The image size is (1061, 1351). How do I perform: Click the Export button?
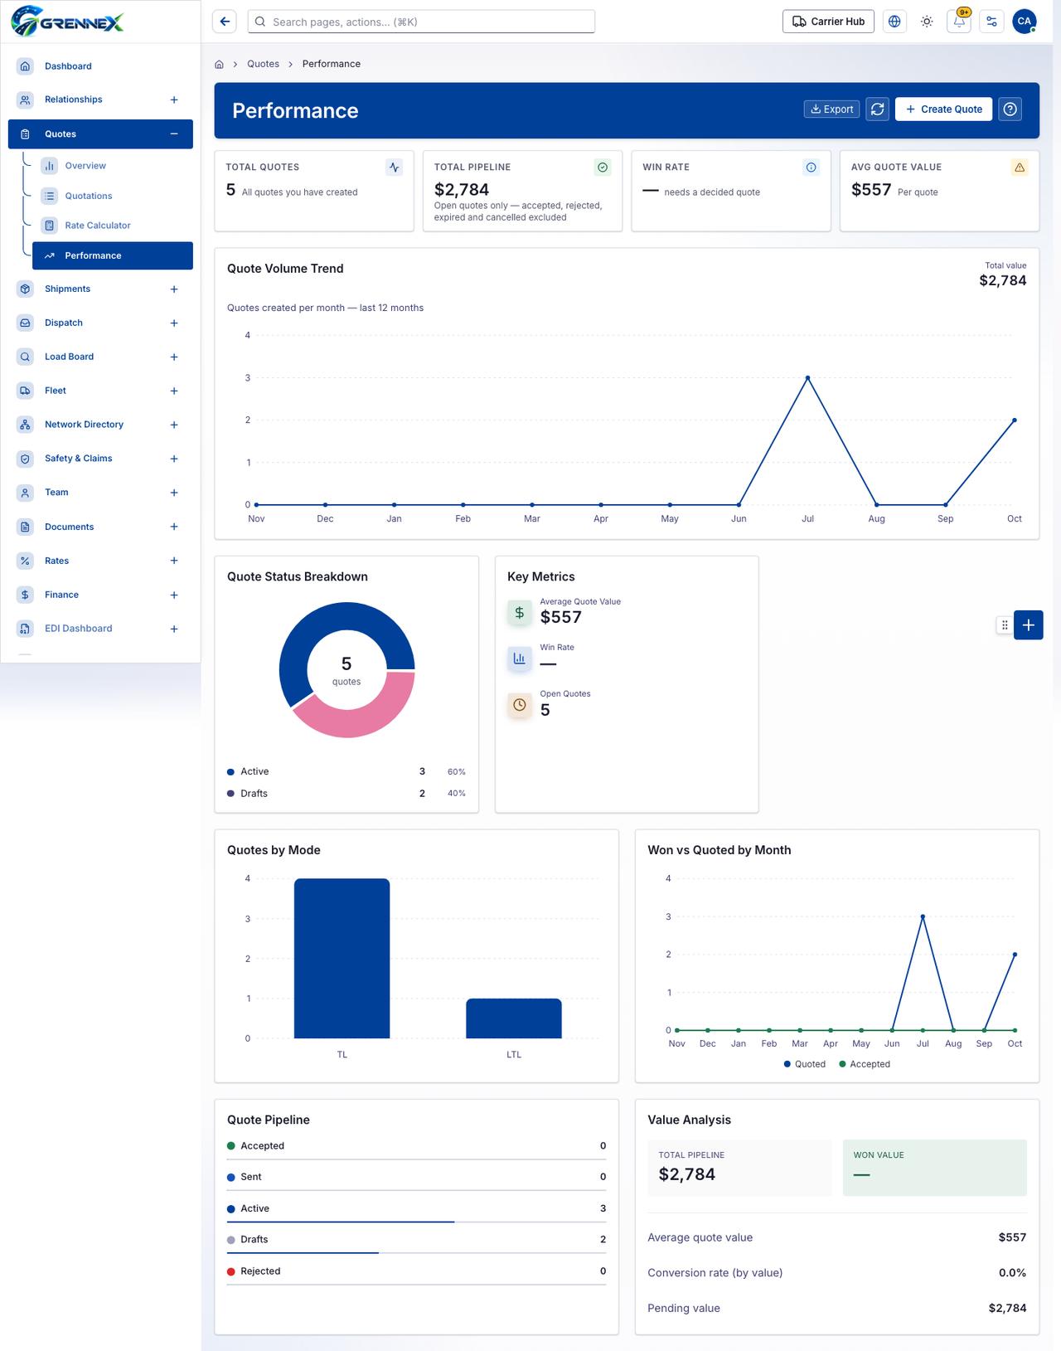[x=831, y=109]
